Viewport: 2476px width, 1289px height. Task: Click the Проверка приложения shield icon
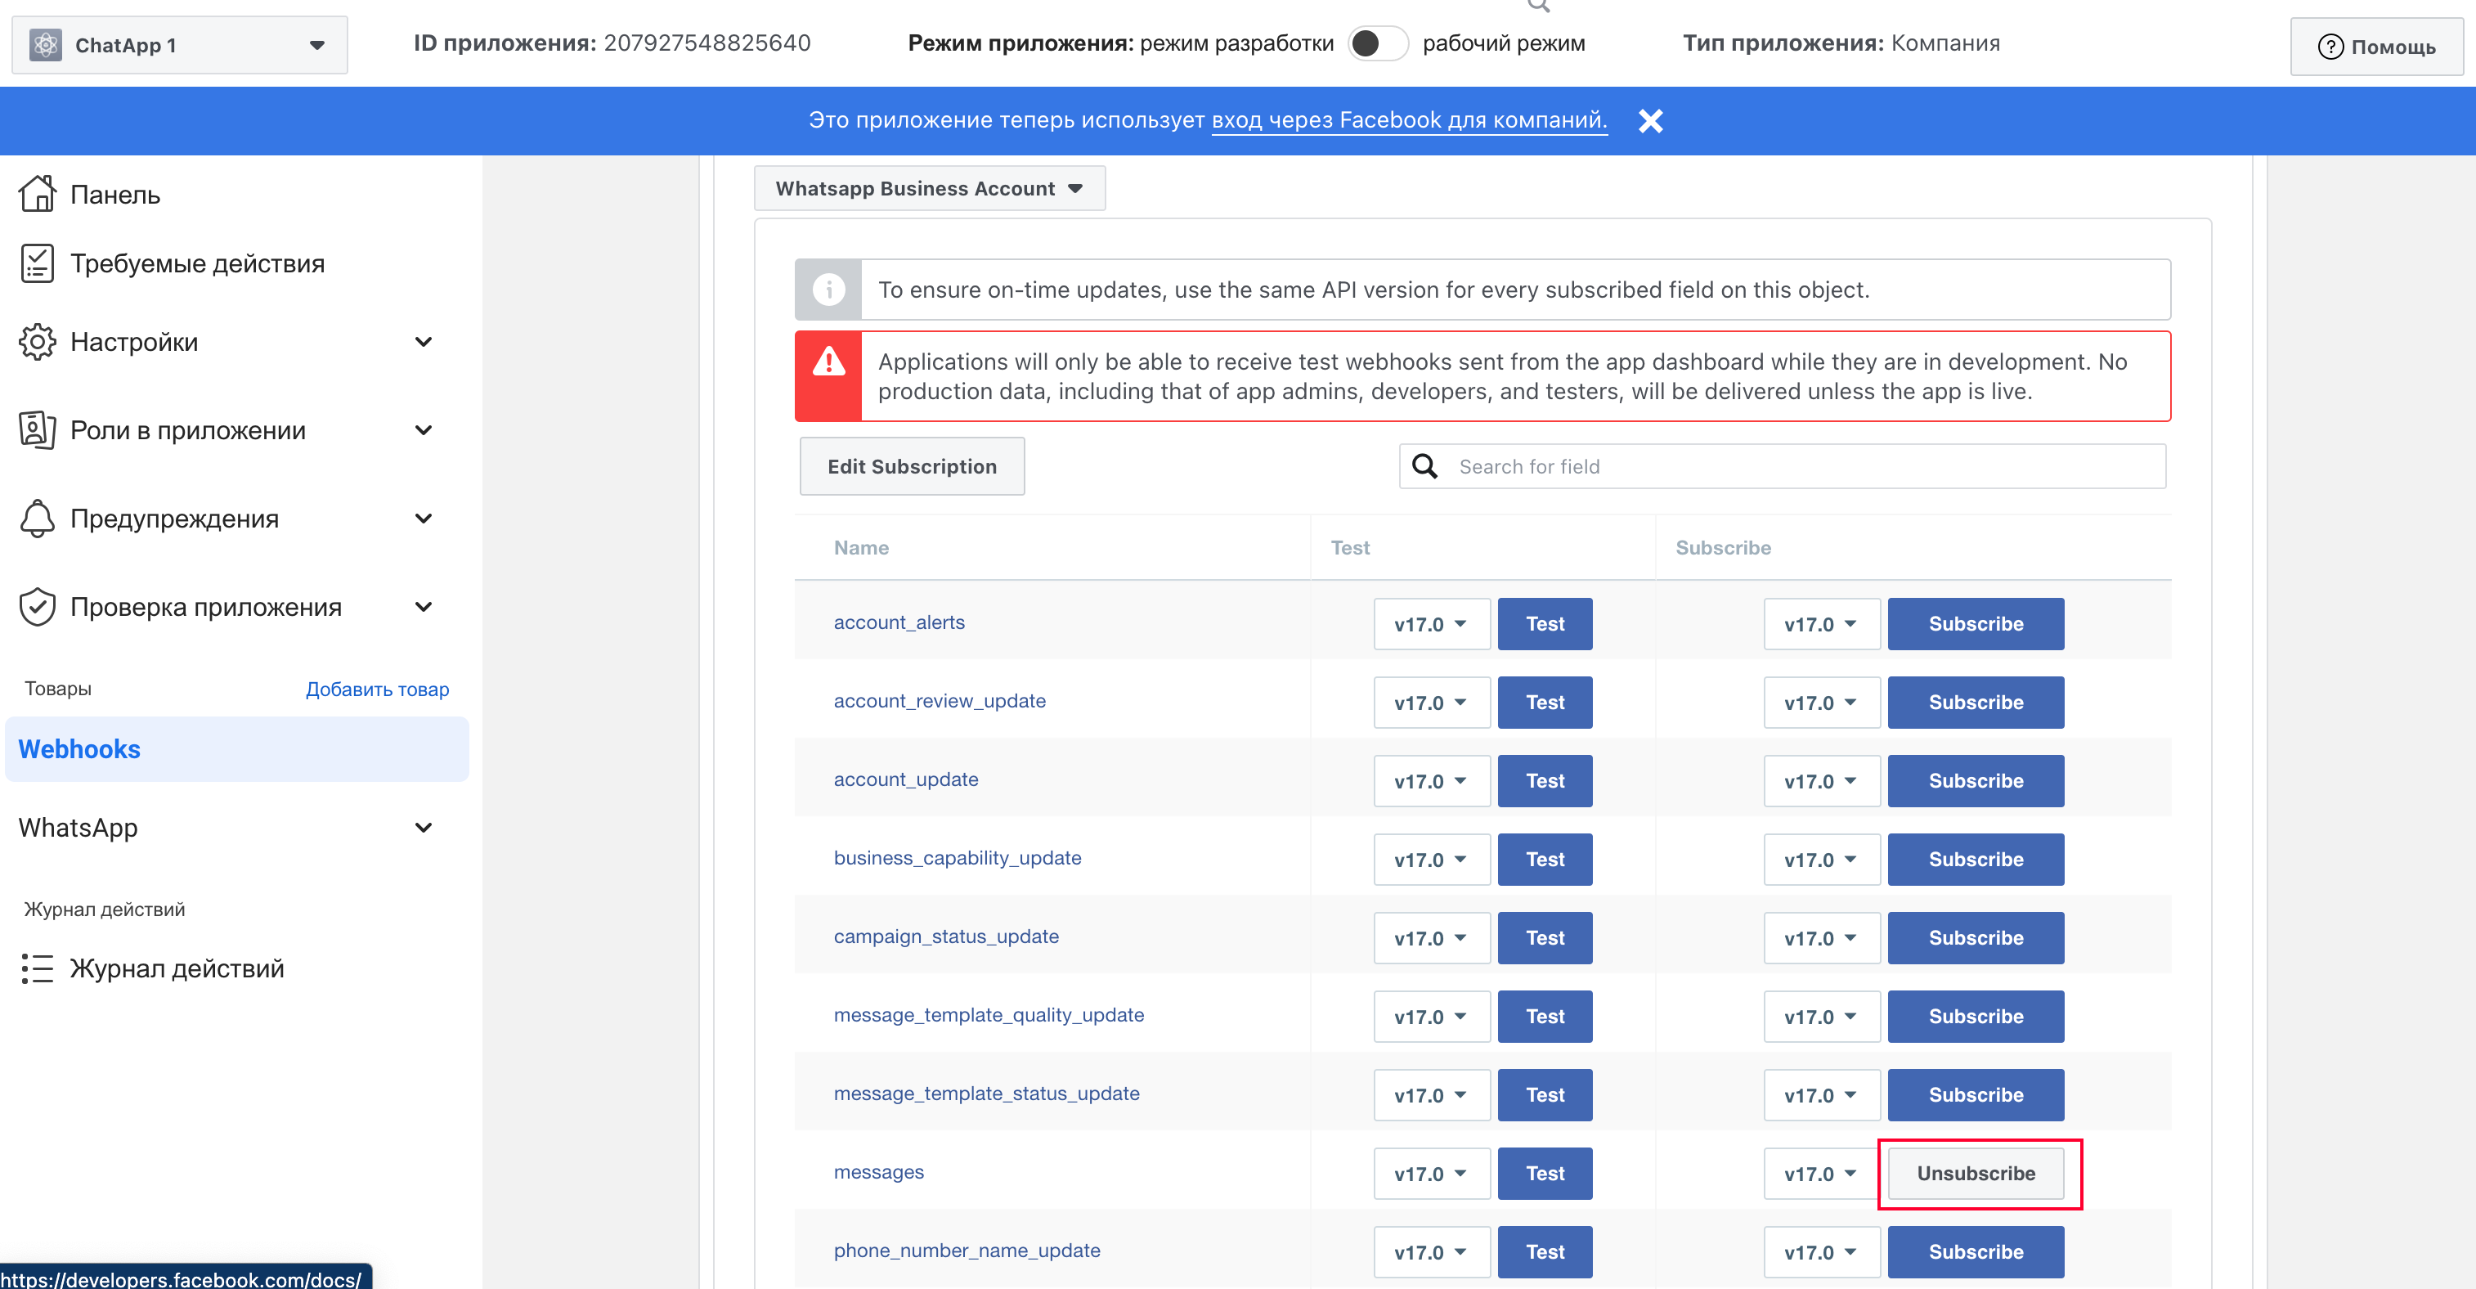37,608
